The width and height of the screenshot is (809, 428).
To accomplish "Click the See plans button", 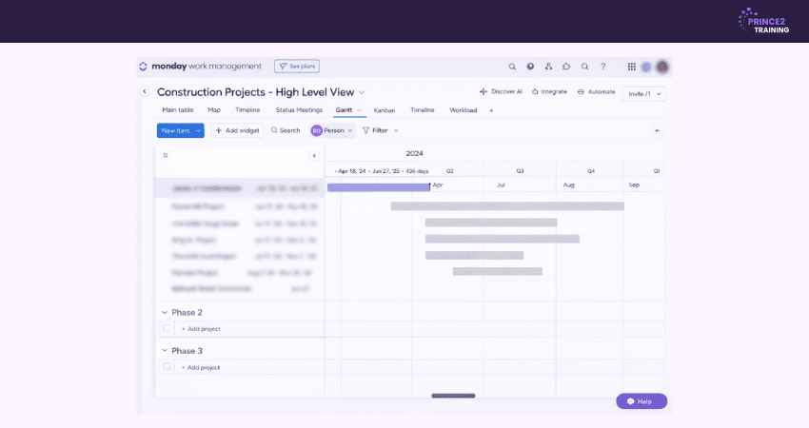I will [297, 67].
